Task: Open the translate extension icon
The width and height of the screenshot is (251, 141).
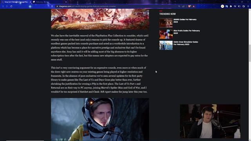Action: pos(227,6)
